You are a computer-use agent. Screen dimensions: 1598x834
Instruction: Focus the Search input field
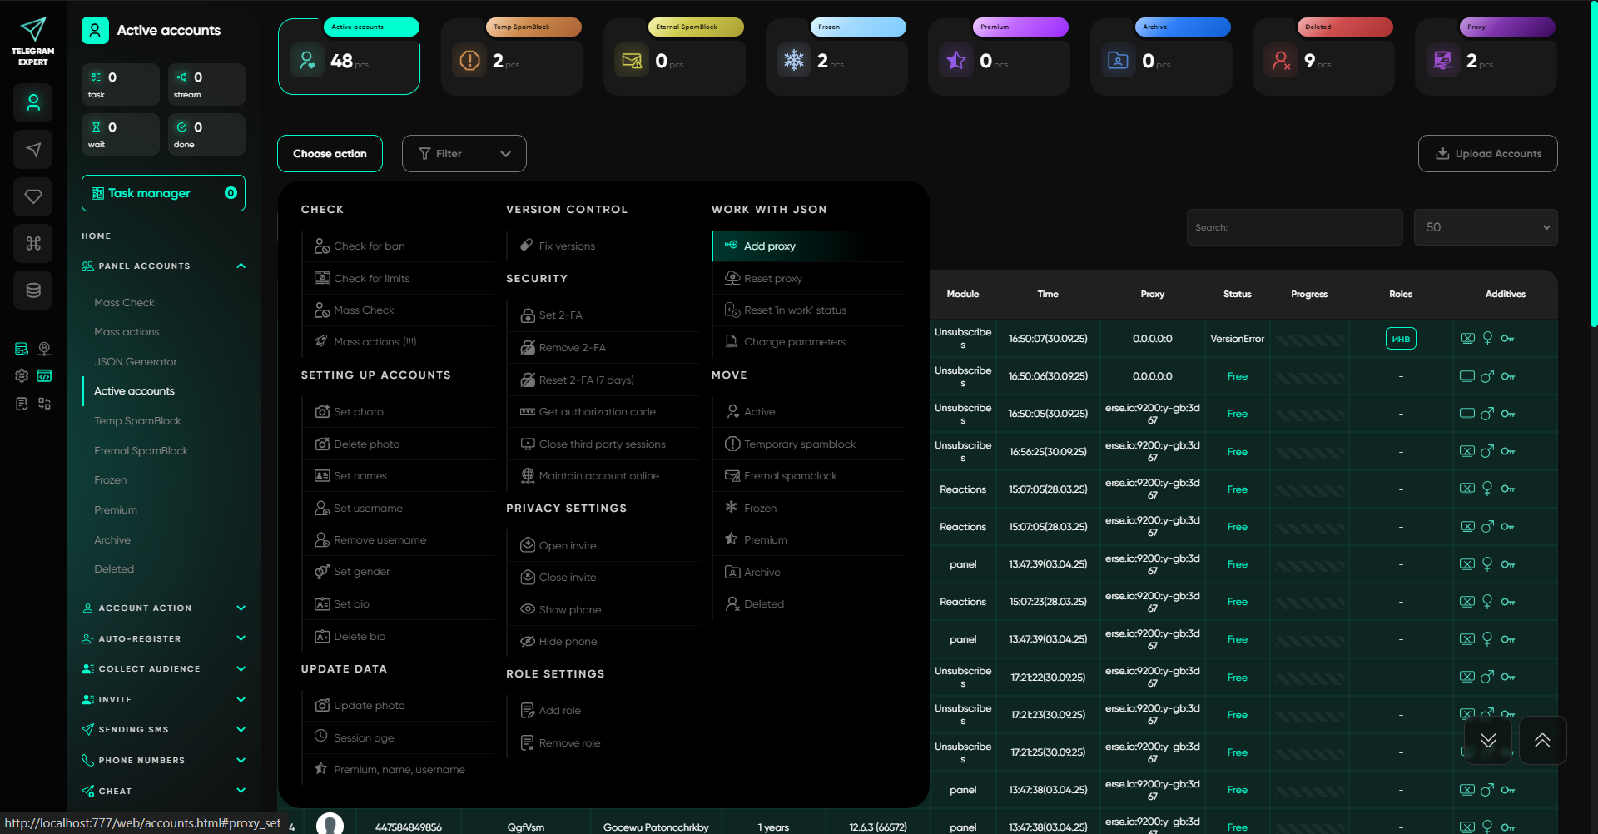pyautogui.click(x=1294, y=227)
